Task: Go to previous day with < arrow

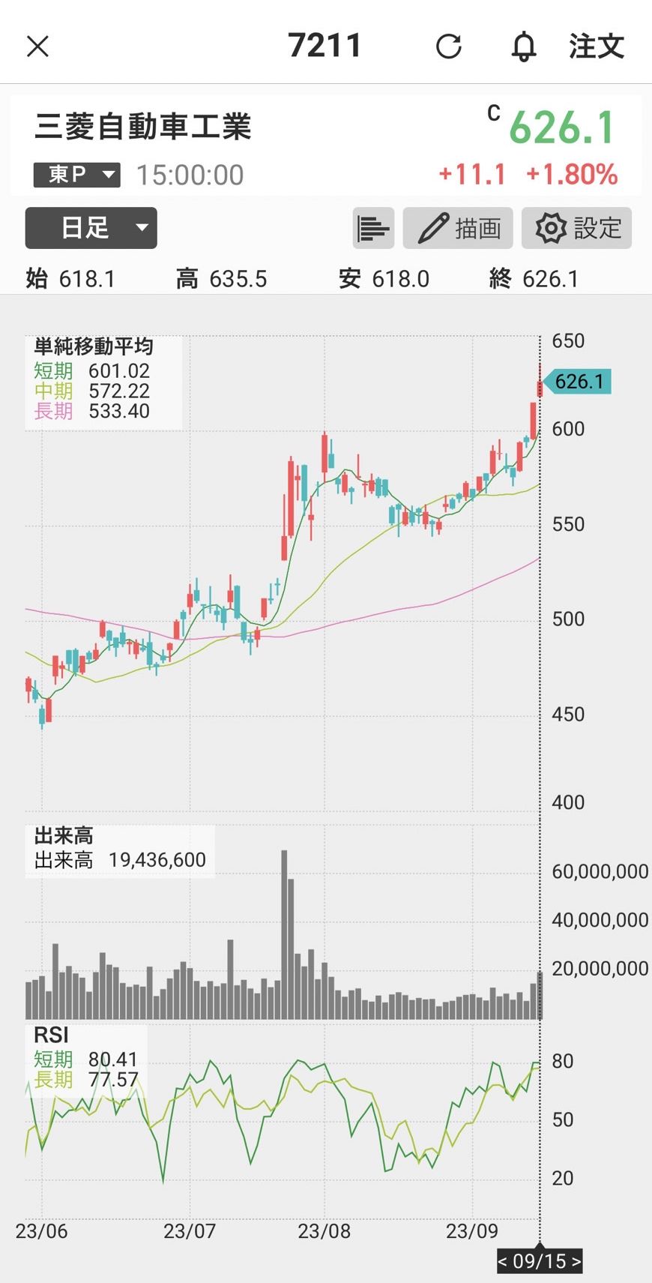Action: pyautogui.click(x=504, y=1261)
